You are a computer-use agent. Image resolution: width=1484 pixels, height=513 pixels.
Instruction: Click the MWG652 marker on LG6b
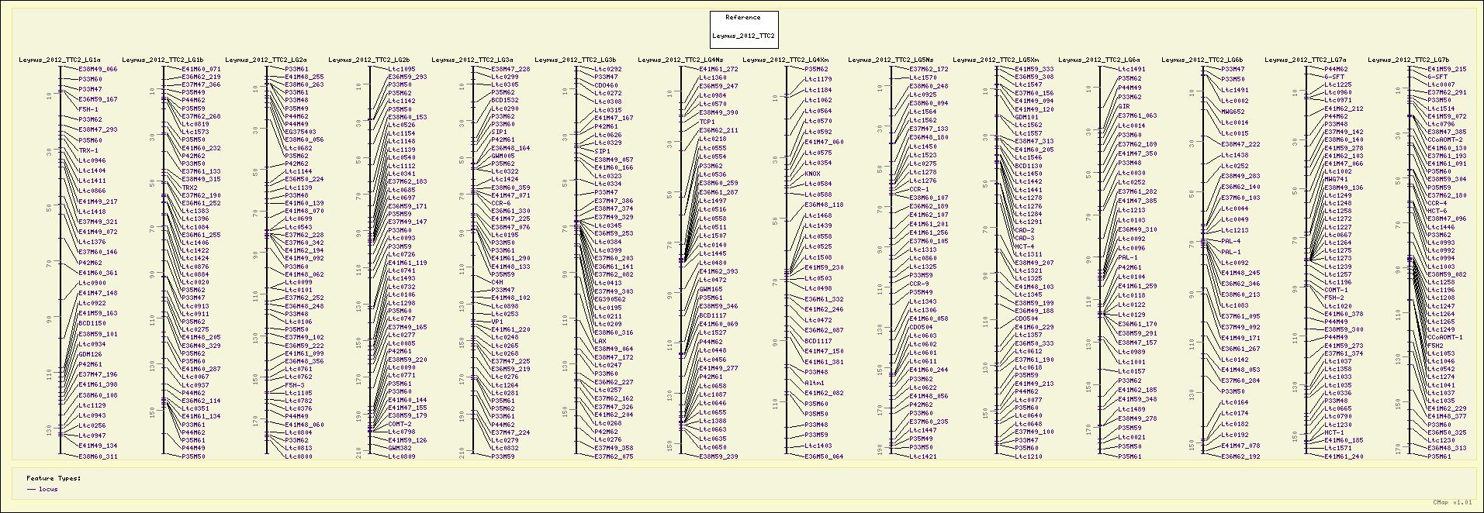[x=1233, y=112]
